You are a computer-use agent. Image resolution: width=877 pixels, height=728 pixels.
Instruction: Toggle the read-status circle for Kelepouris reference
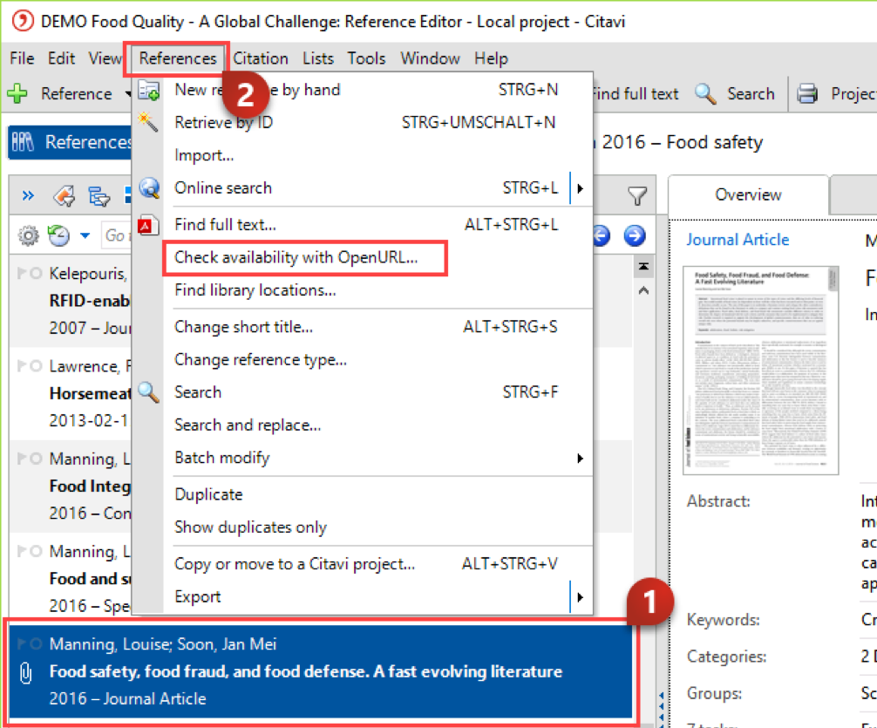coord(36,273)
